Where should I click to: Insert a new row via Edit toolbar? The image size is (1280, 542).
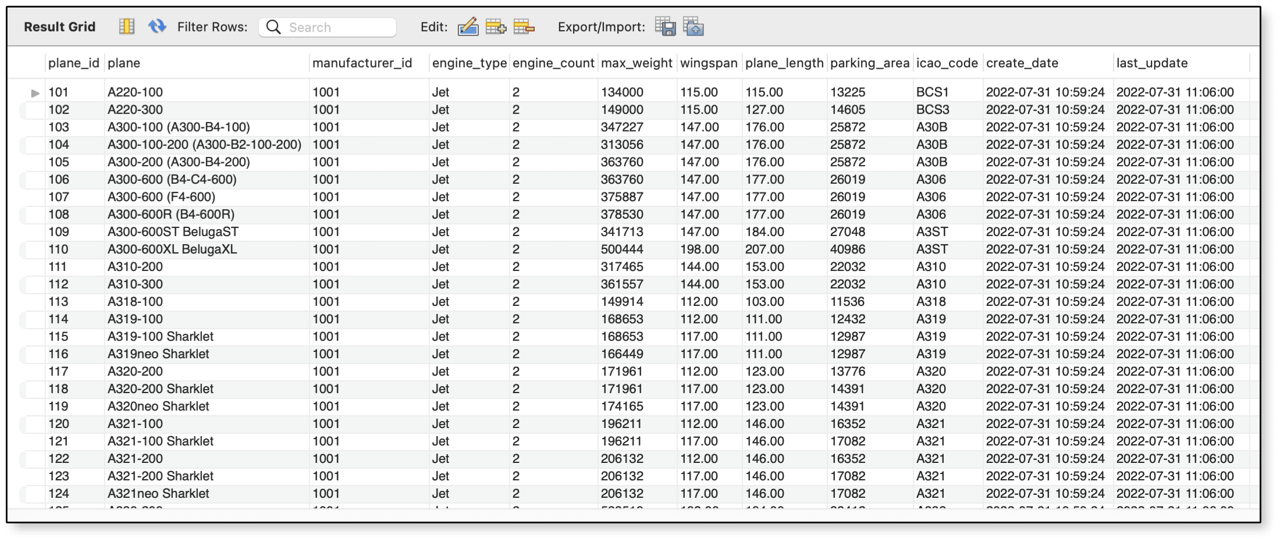[496, 27]
